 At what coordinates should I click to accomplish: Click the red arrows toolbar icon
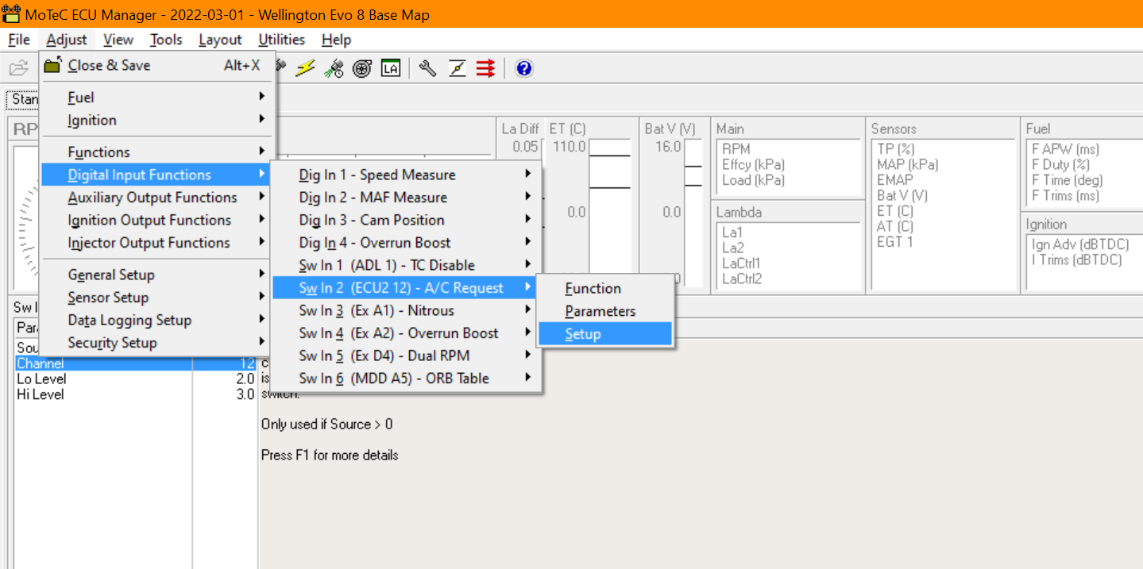(485, 69)
